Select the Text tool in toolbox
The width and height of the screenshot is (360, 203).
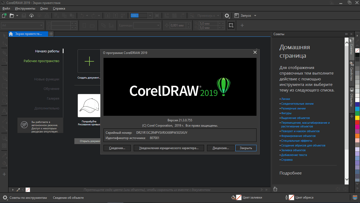tap(4, 110)
